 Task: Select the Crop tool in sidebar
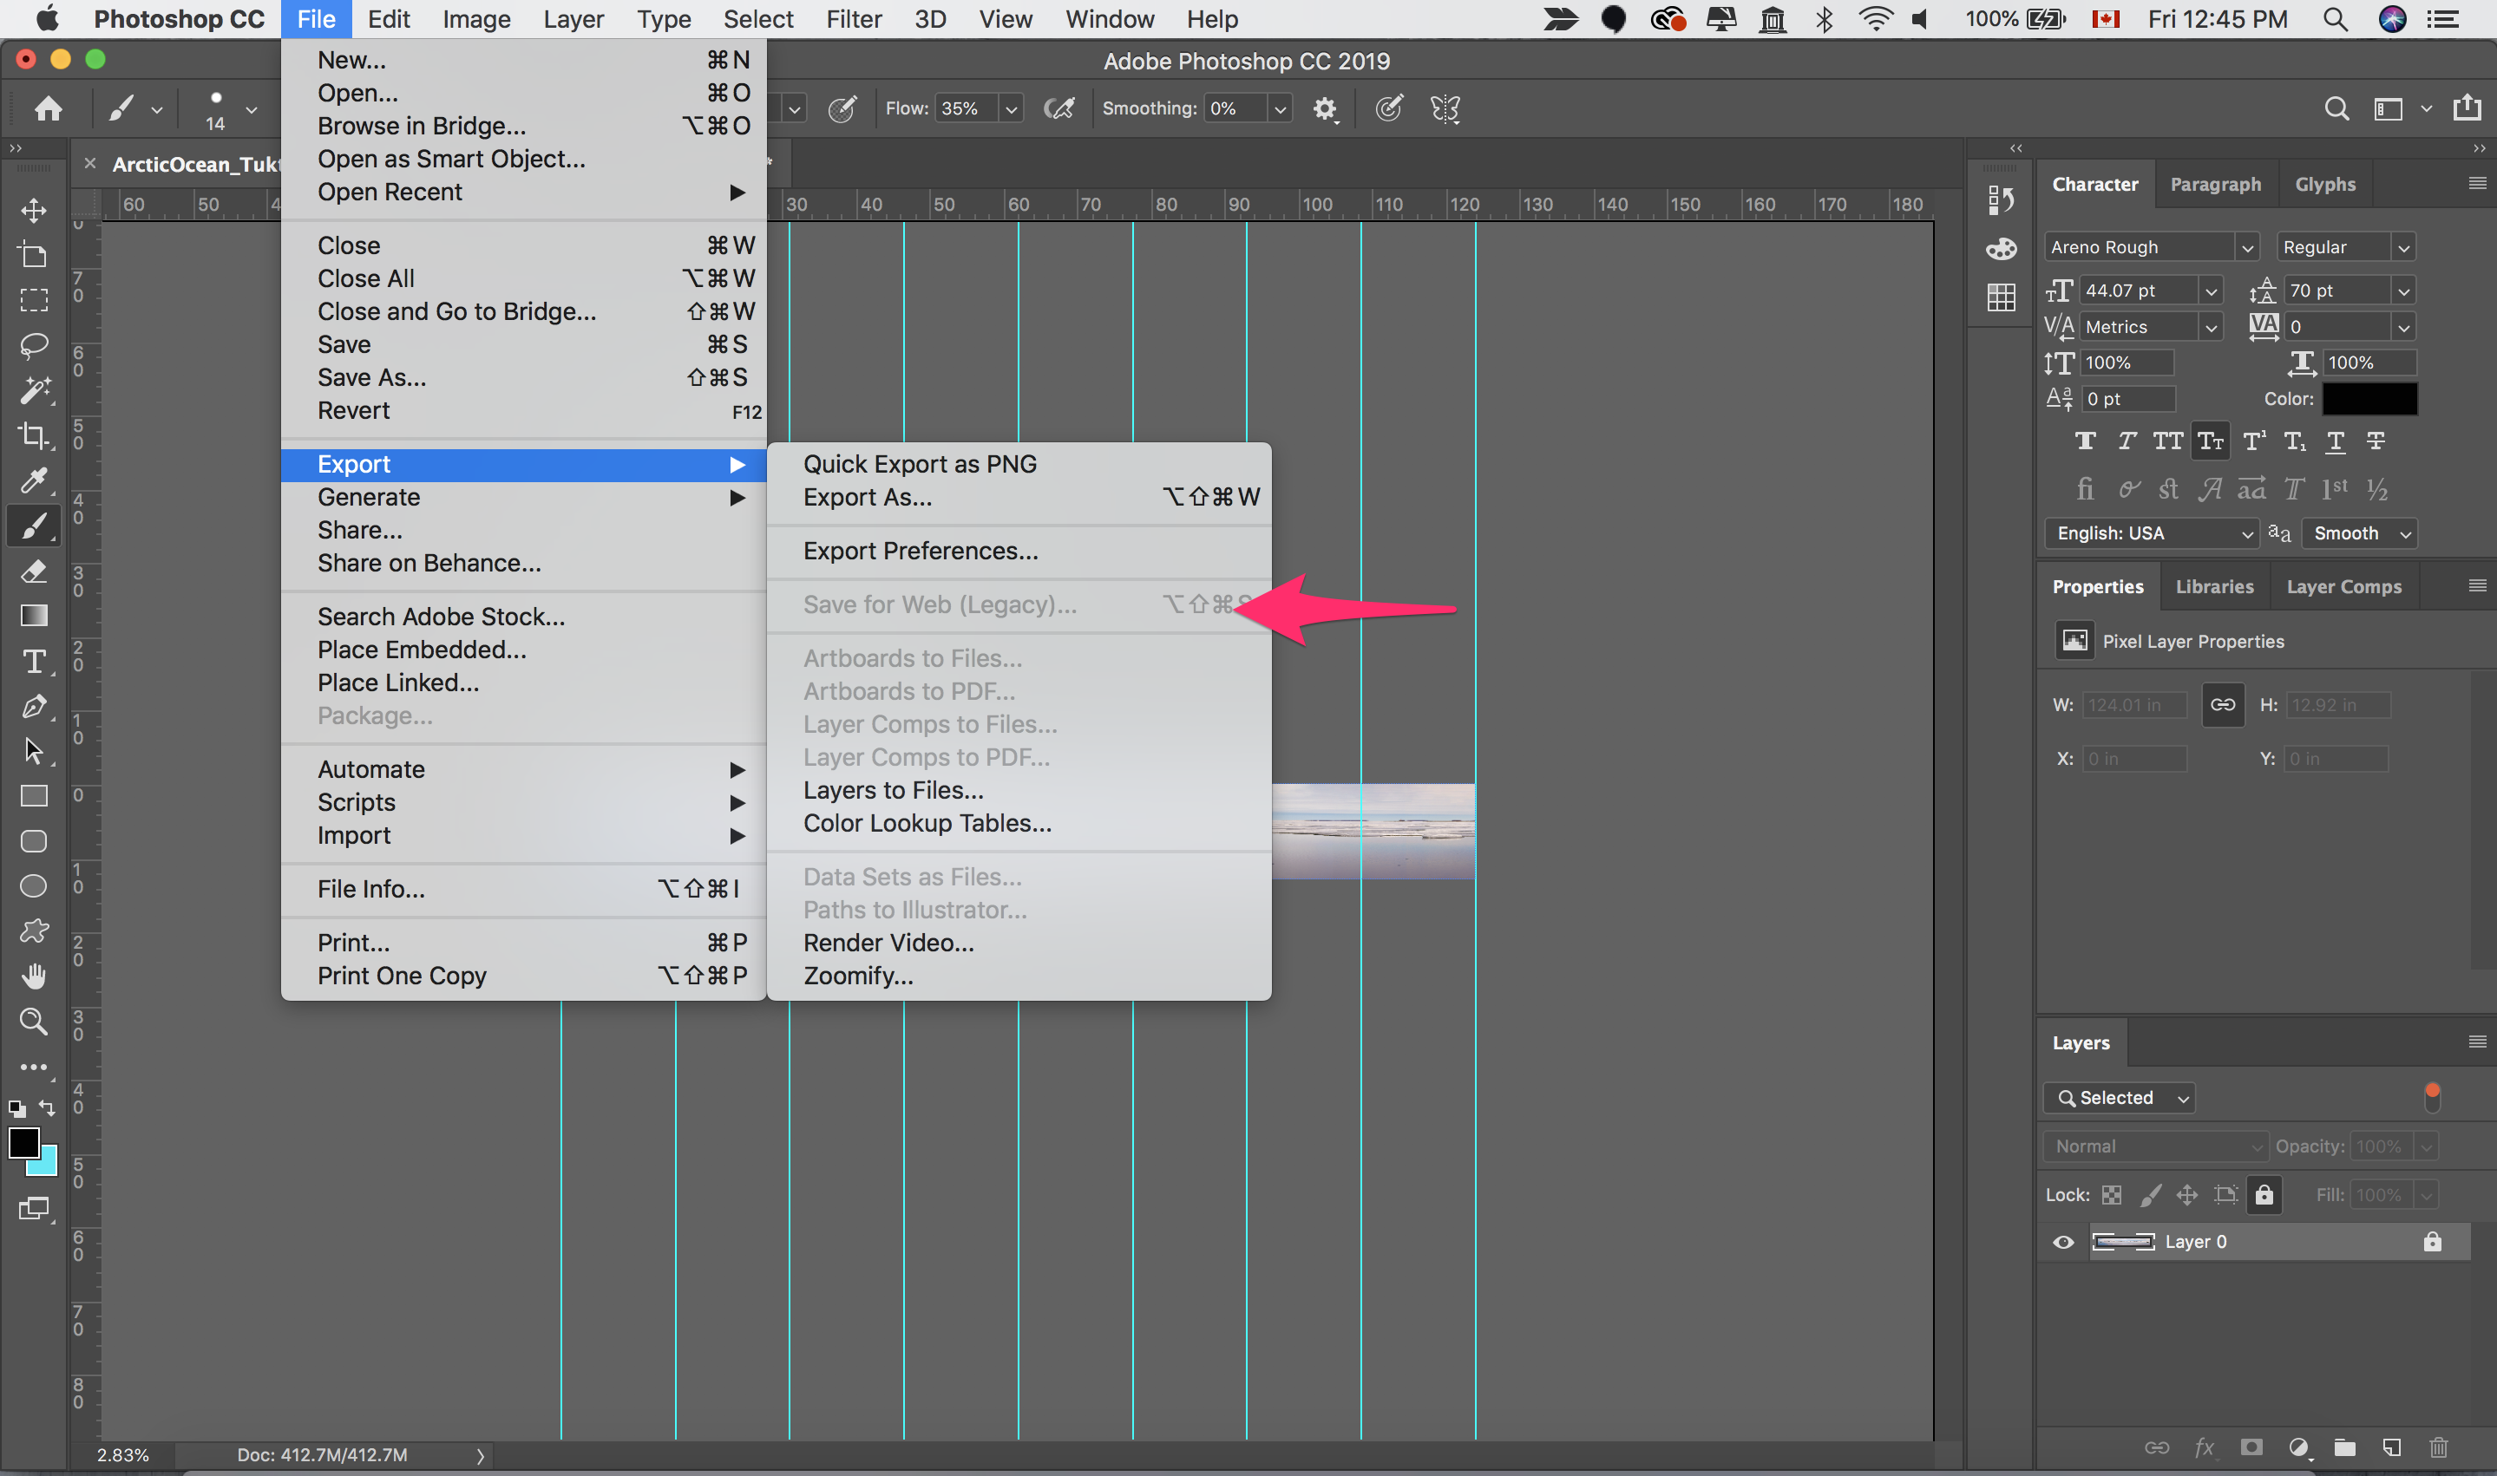click(31, 435)
